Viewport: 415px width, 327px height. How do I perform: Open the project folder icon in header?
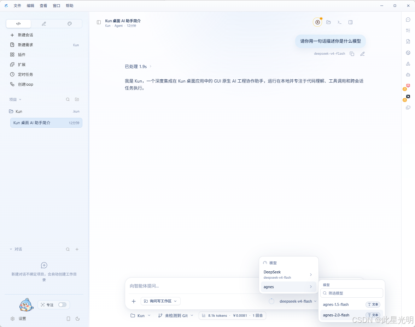(328, 23)
